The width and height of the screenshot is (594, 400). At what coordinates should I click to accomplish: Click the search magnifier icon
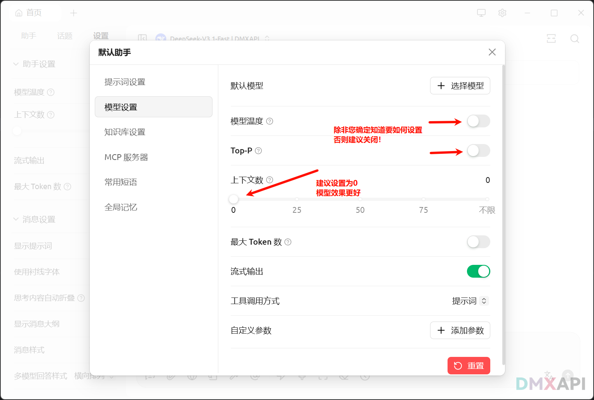pyautogui.click(x=575, y=38)
